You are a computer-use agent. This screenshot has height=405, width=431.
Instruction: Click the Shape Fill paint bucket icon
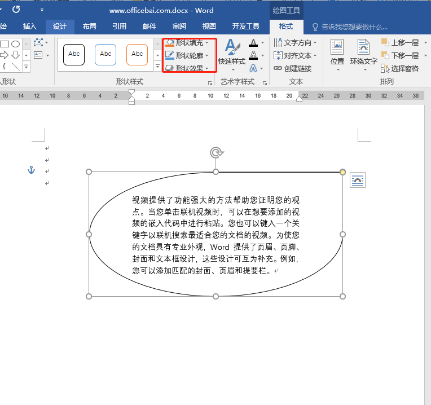click(x=170, y=43)
